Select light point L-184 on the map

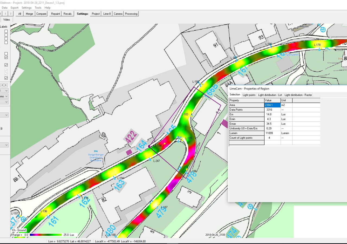pyautogui.click(x=158, y=146)
